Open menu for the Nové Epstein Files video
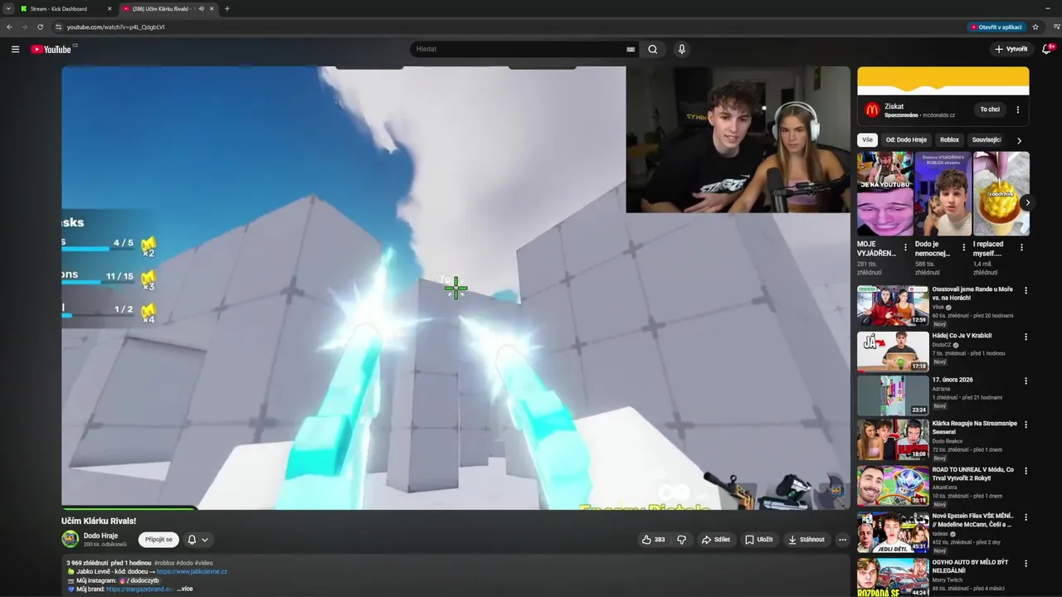The width and height of the screenshot is (1062, 597). coord(1025,517)
